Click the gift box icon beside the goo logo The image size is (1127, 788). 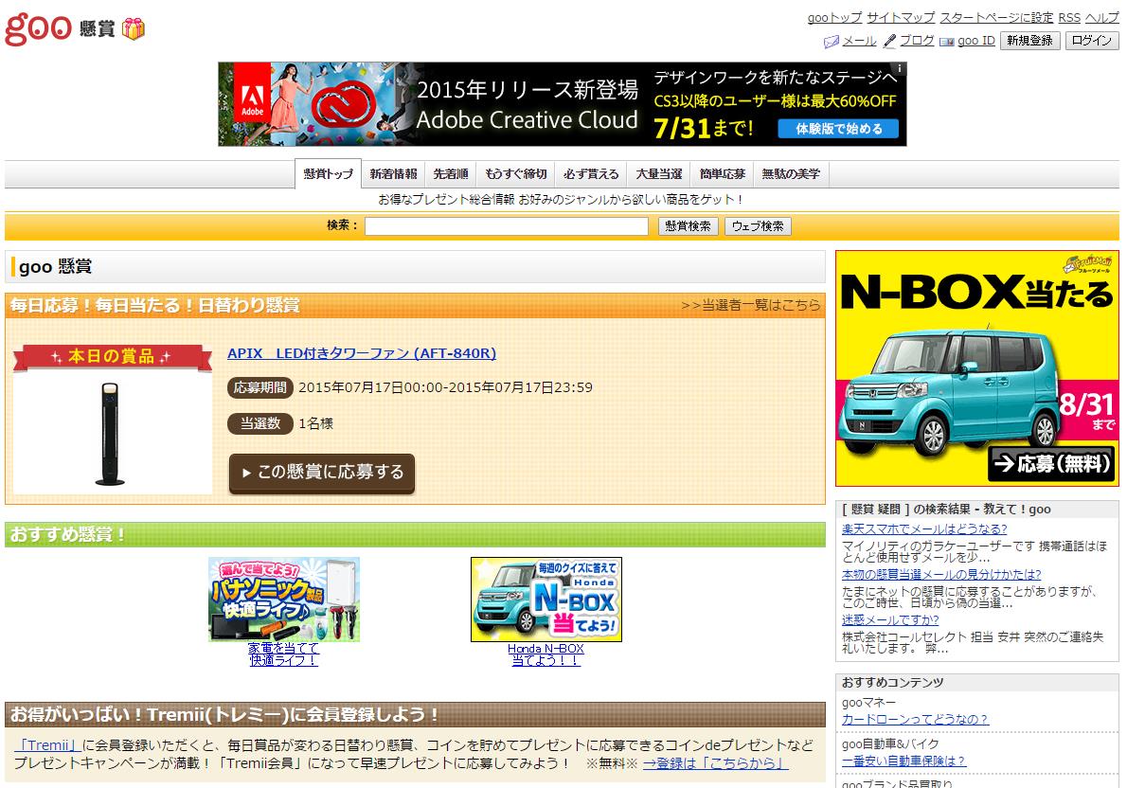coord(134,28)
